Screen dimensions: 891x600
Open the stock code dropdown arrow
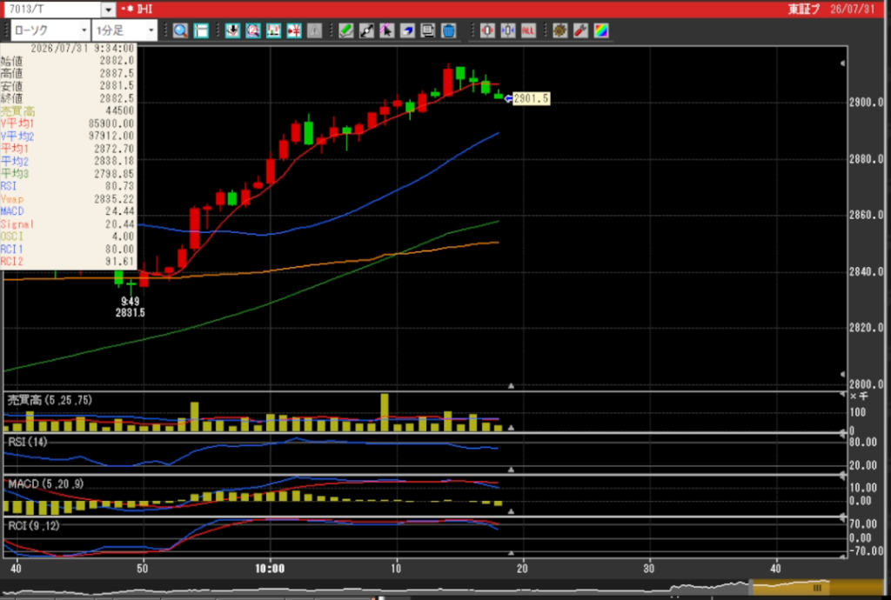[108, 10]
